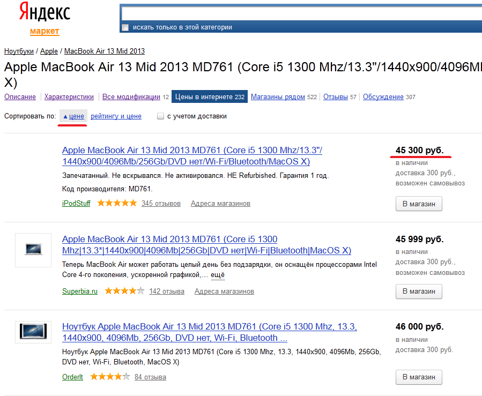
Task: Click Superbia.ru's four-star rating
Action: pos(124,290)
